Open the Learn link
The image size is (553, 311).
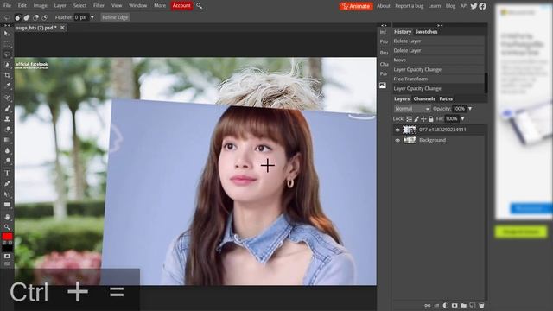(x=435, y=6)
